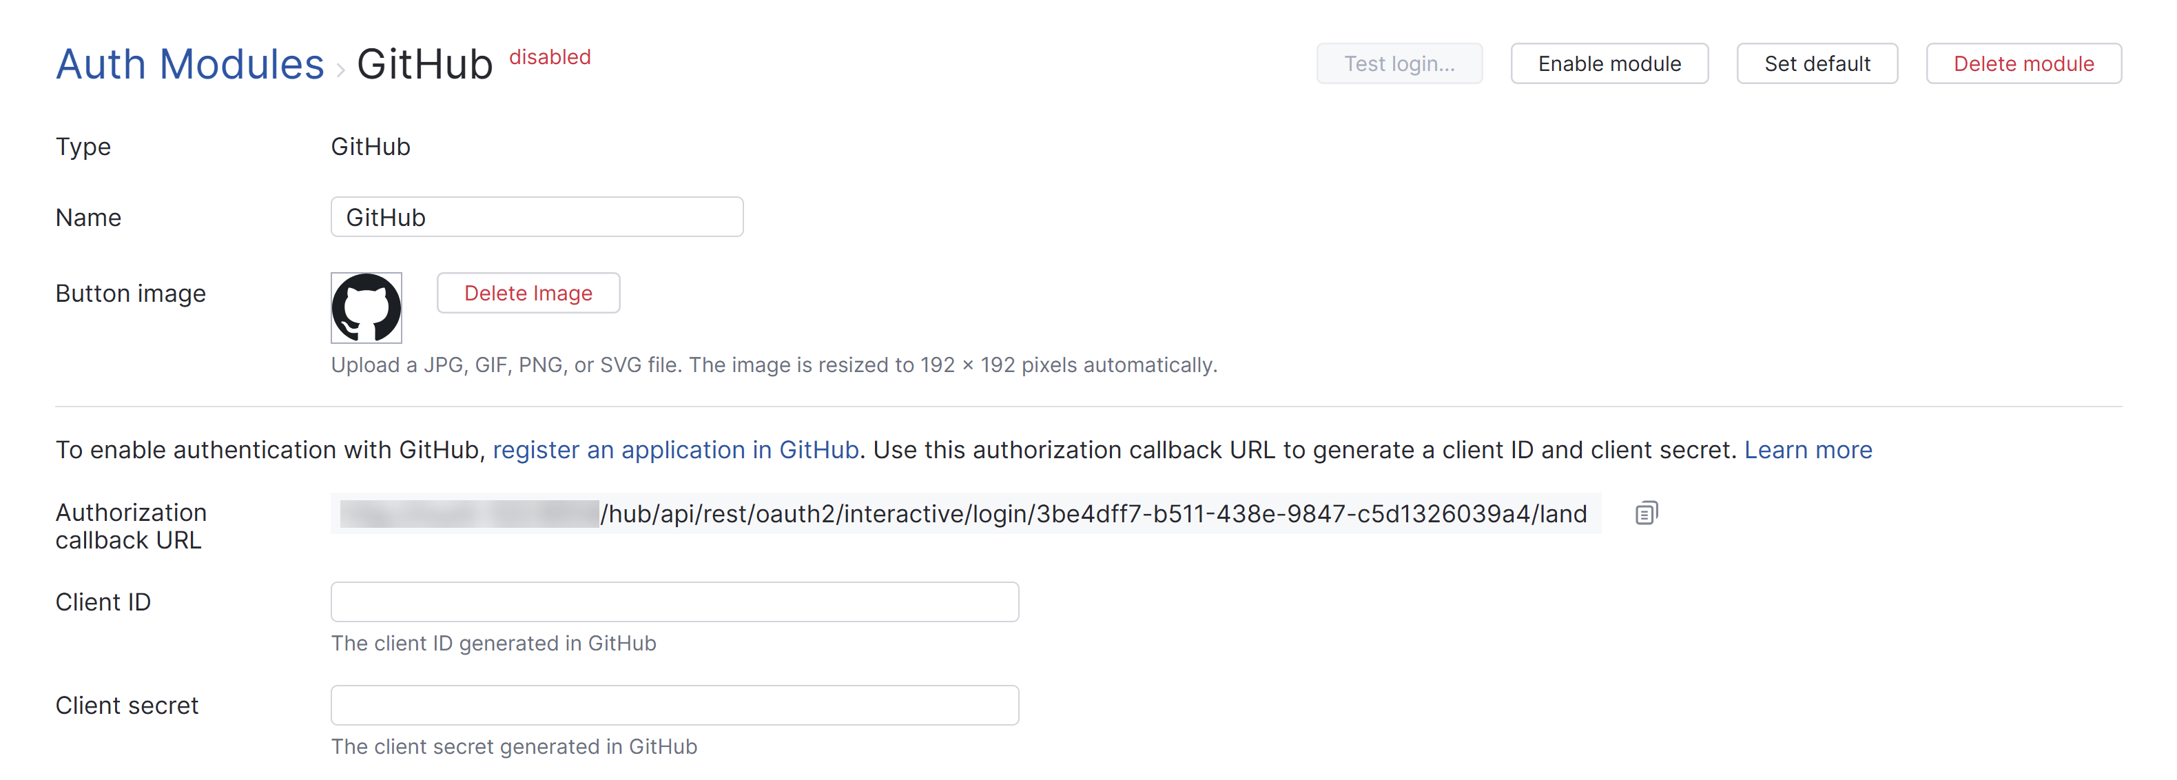
Task: Click the red disabled status label
Action: click(x=549, y=57)
